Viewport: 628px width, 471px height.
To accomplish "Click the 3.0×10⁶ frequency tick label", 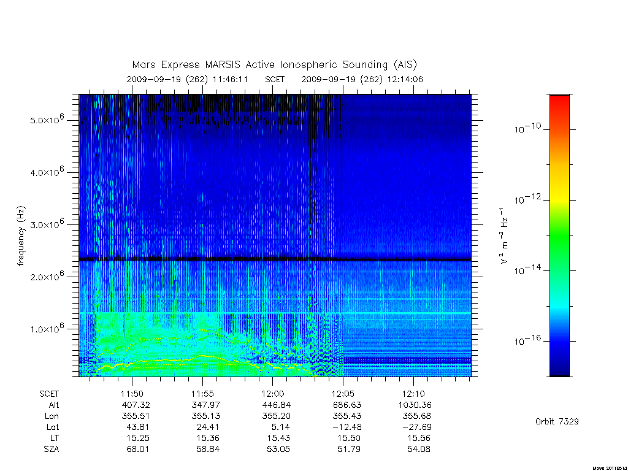I will 47,224.
